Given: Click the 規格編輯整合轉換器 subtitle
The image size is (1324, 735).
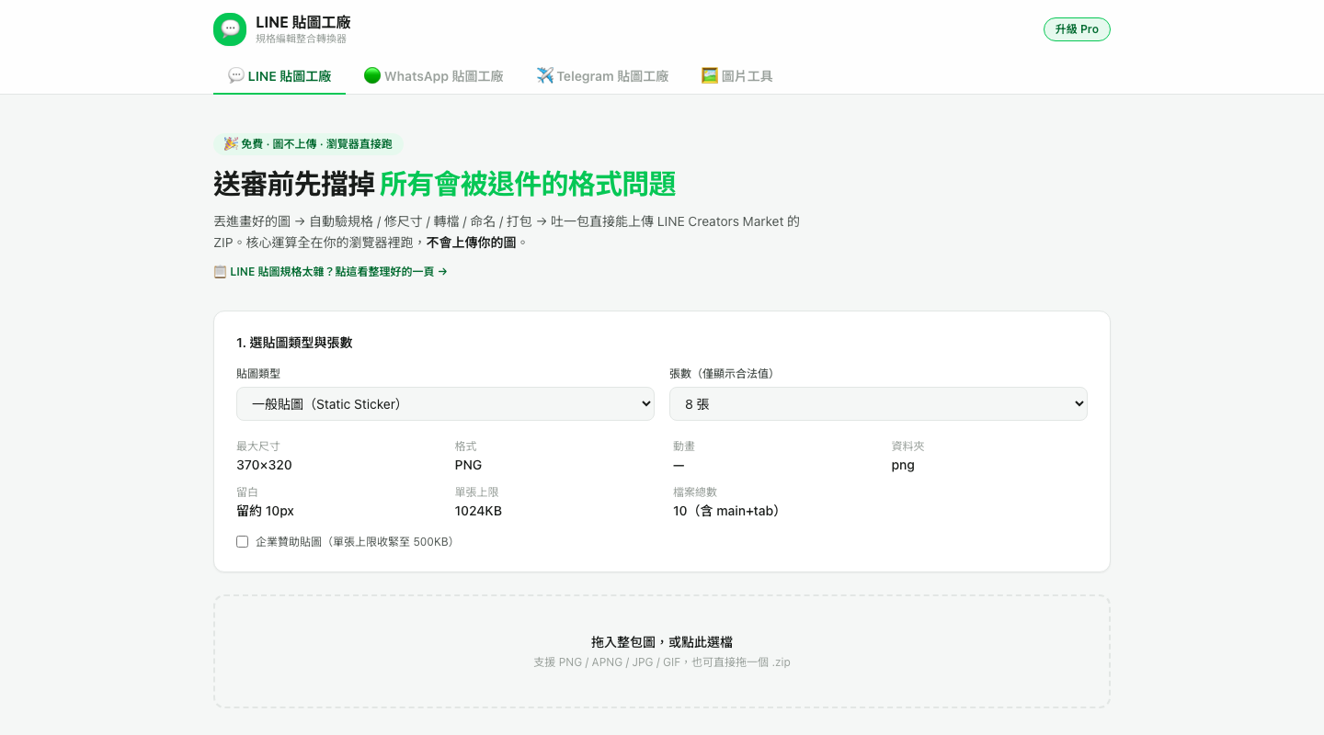Looking at the screenshot, I should (x=301, y=39).
